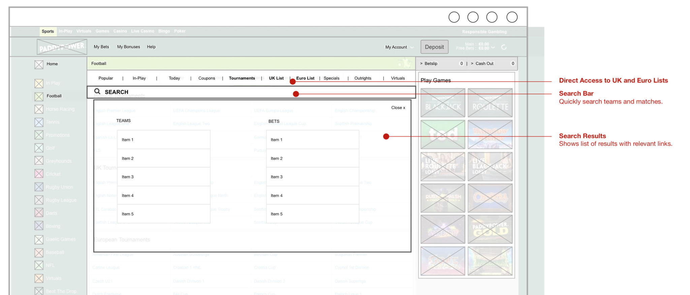Open the Live Casino top tab
690x295 pixels.
(x=143, y=31)
